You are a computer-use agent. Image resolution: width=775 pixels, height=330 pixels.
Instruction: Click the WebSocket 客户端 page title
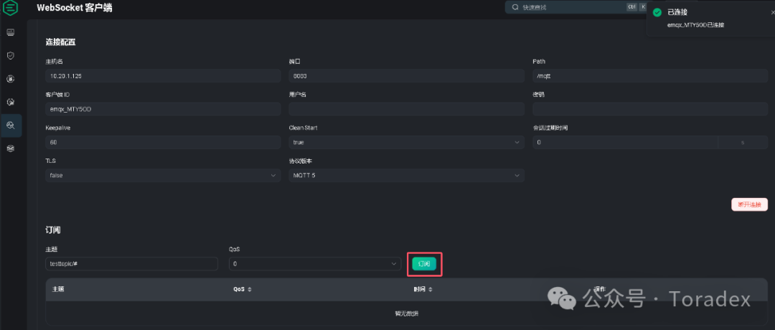(x=74, y=7)
